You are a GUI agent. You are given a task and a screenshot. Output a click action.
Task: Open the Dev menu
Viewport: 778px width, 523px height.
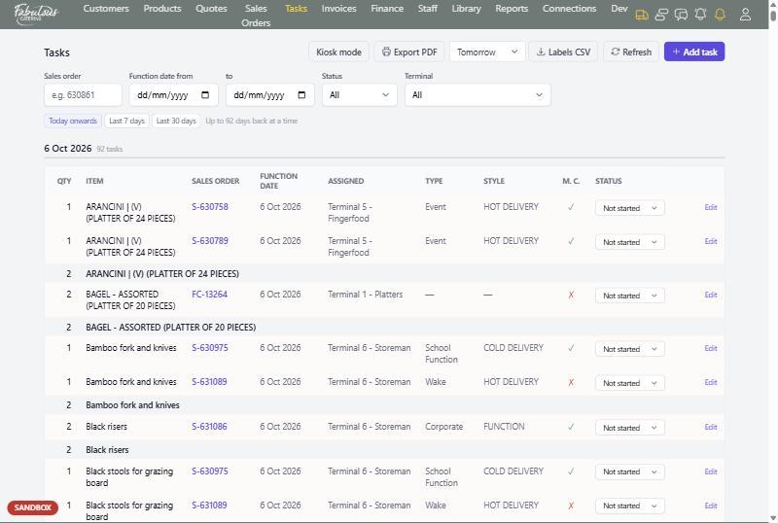tap(619, 9)
